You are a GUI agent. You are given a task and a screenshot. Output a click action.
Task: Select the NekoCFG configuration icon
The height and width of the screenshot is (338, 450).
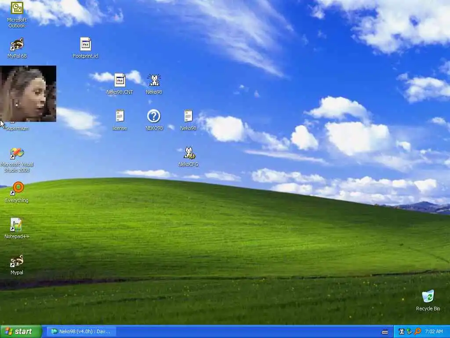click(x=189, y=153)
